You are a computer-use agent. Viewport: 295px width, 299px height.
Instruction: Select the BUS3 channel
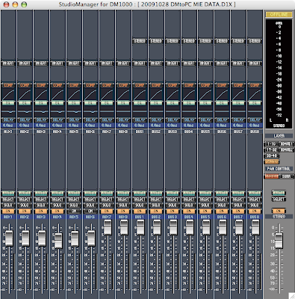click(x=173, y=200)
